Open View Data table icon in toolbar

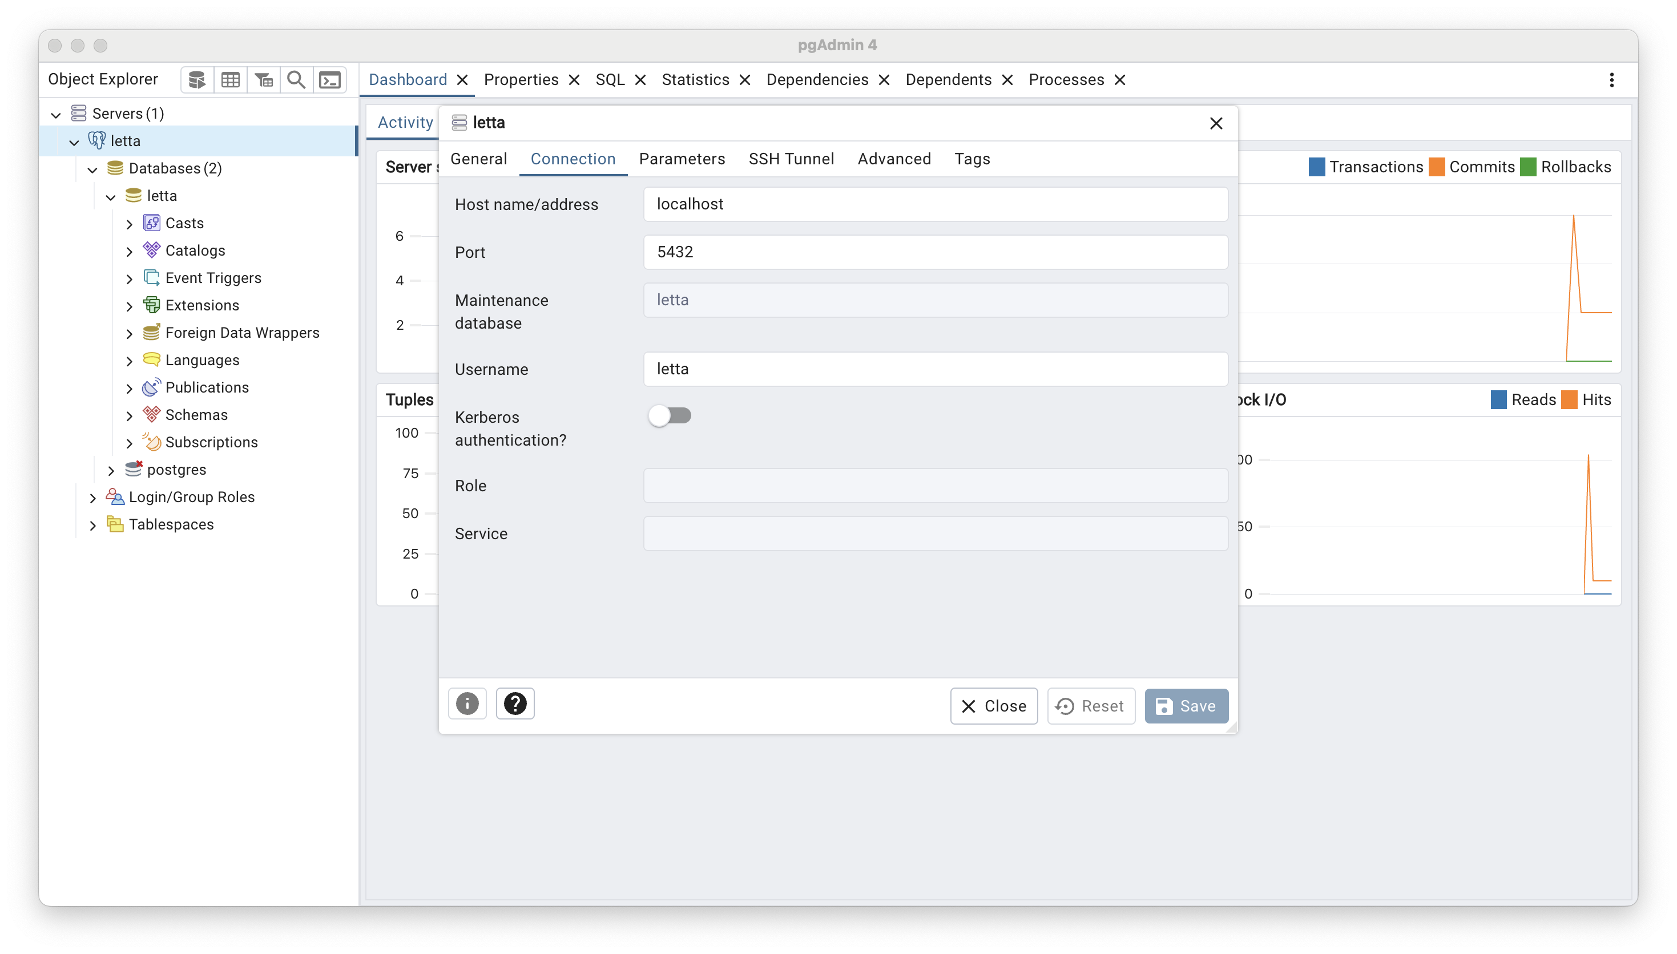230,79
